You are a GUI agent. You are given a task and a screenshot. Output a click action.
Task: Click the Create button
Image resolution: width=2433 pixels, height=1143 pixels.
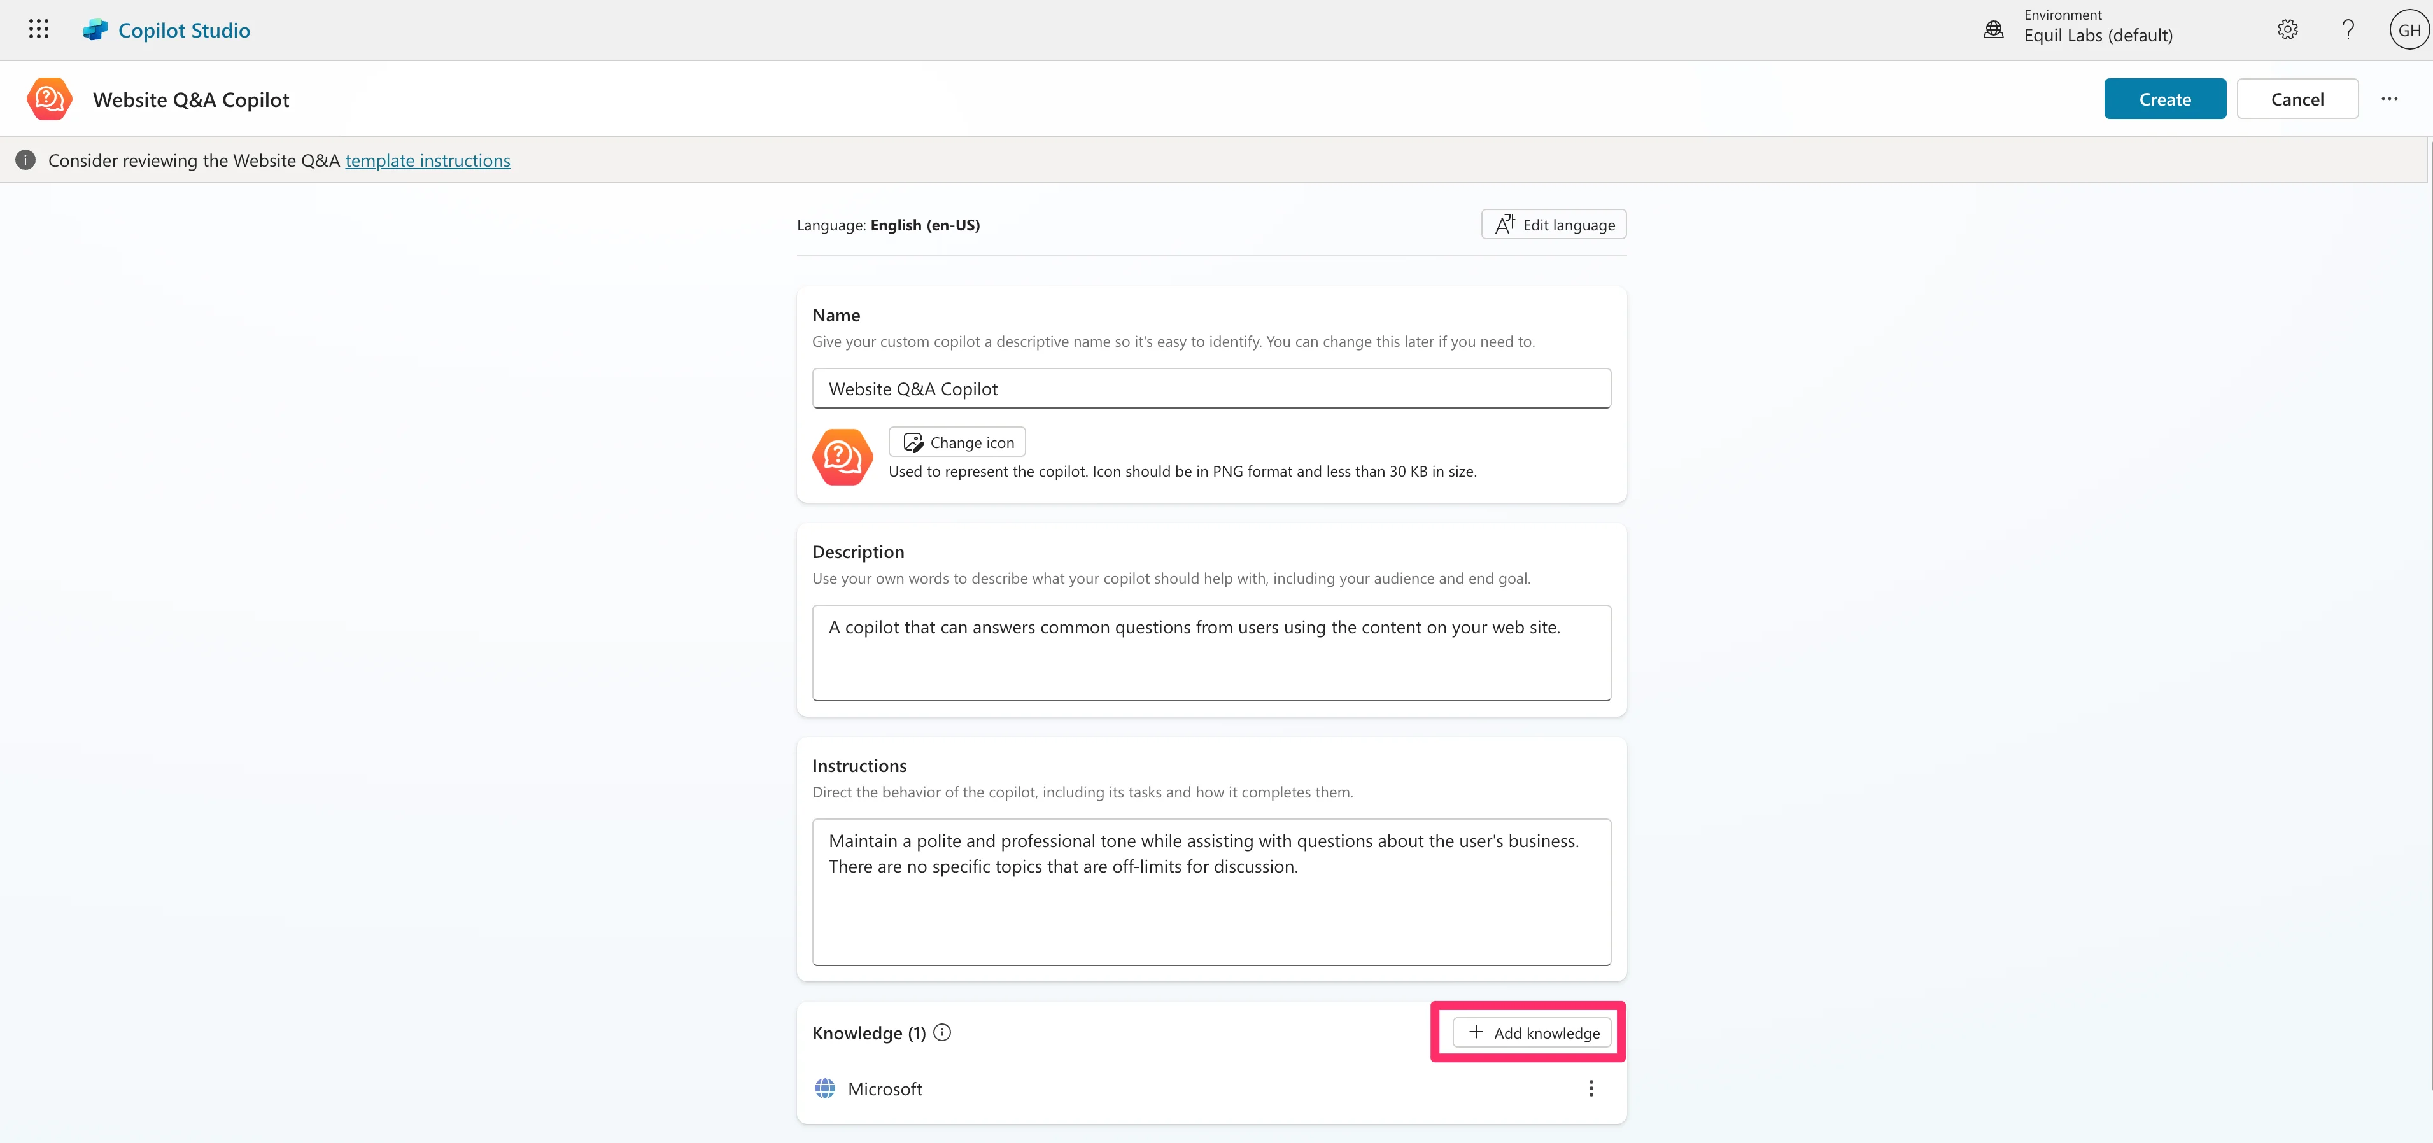click(2164, 99)
